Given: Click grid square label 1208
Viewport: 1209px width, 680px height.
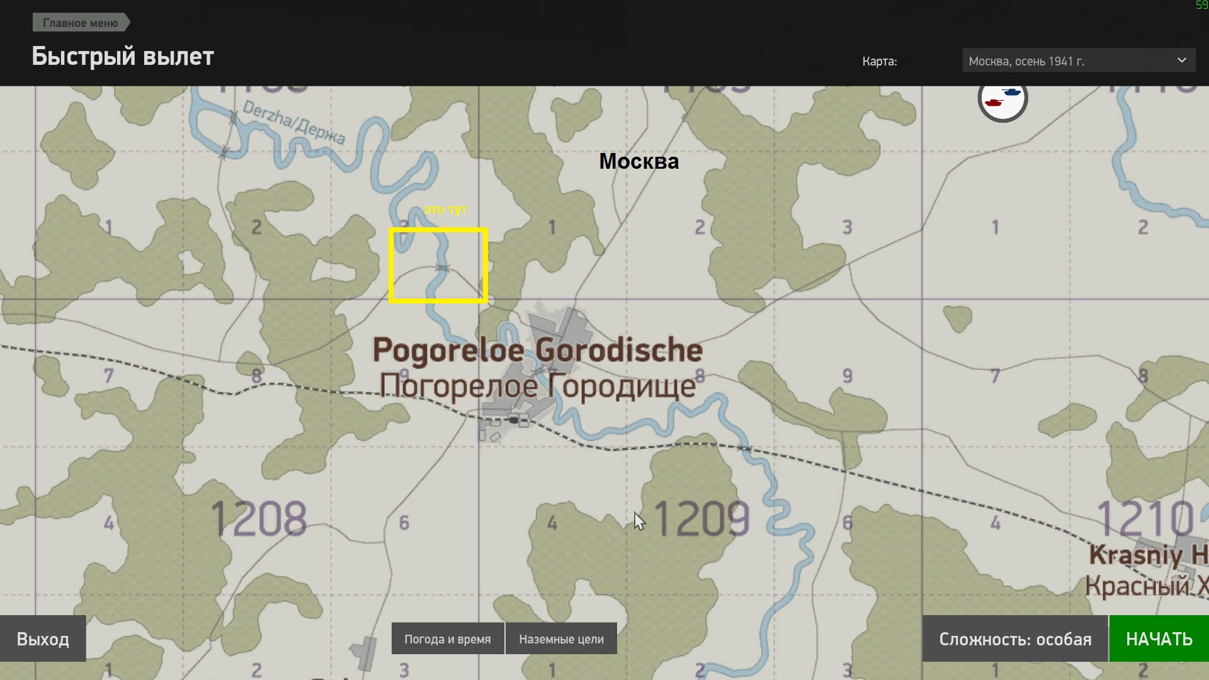Looking at the screenshot, I should coord(258,519).
